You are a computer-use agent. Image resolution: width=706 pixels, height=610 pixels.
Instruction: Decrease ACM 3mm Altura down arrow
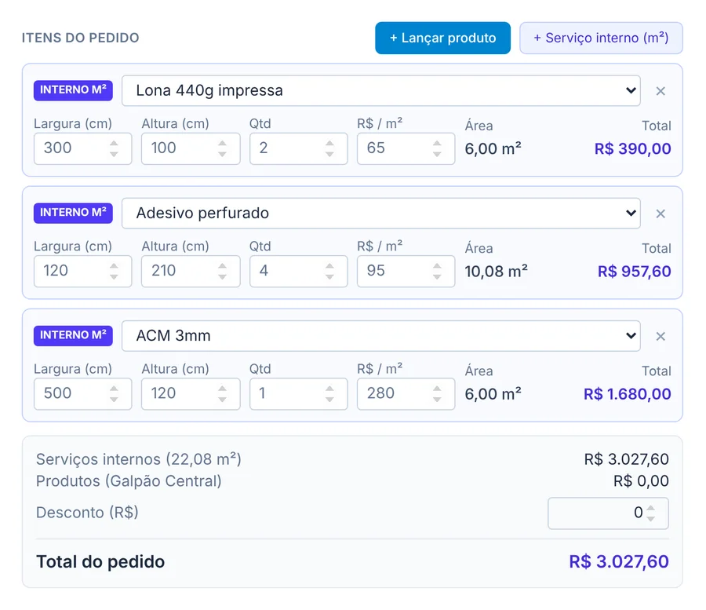point(222,399)
